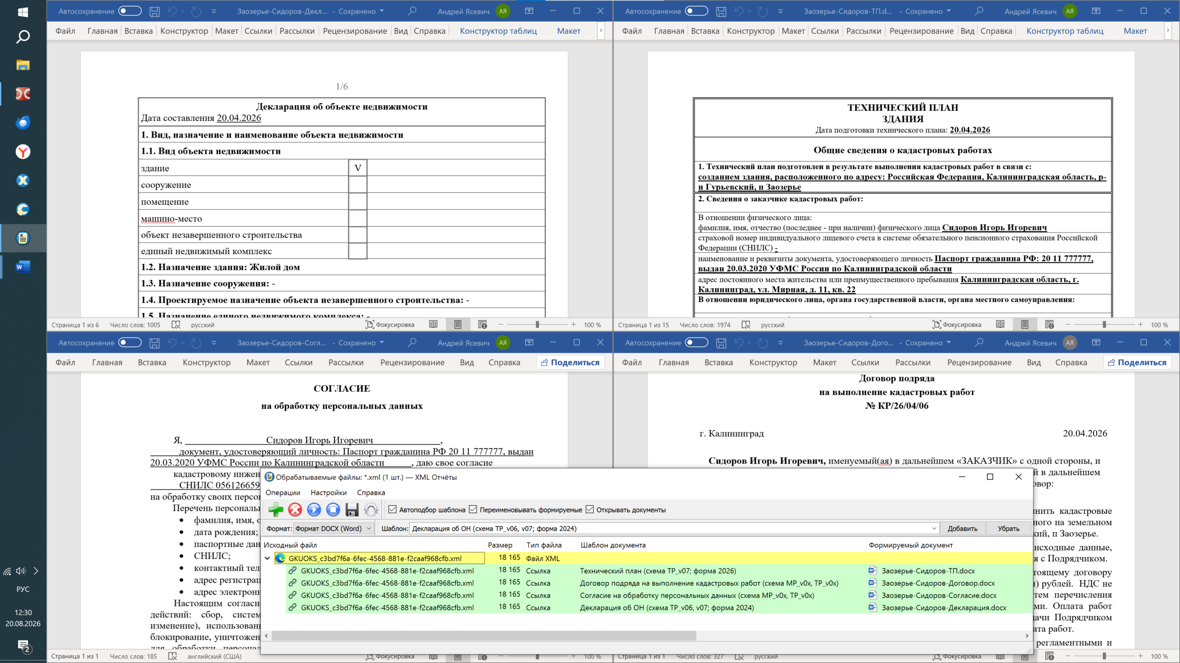Screen dimensions: 1180x663
Task: Open Yandex browser from taskbar
Action: [23, 151]
